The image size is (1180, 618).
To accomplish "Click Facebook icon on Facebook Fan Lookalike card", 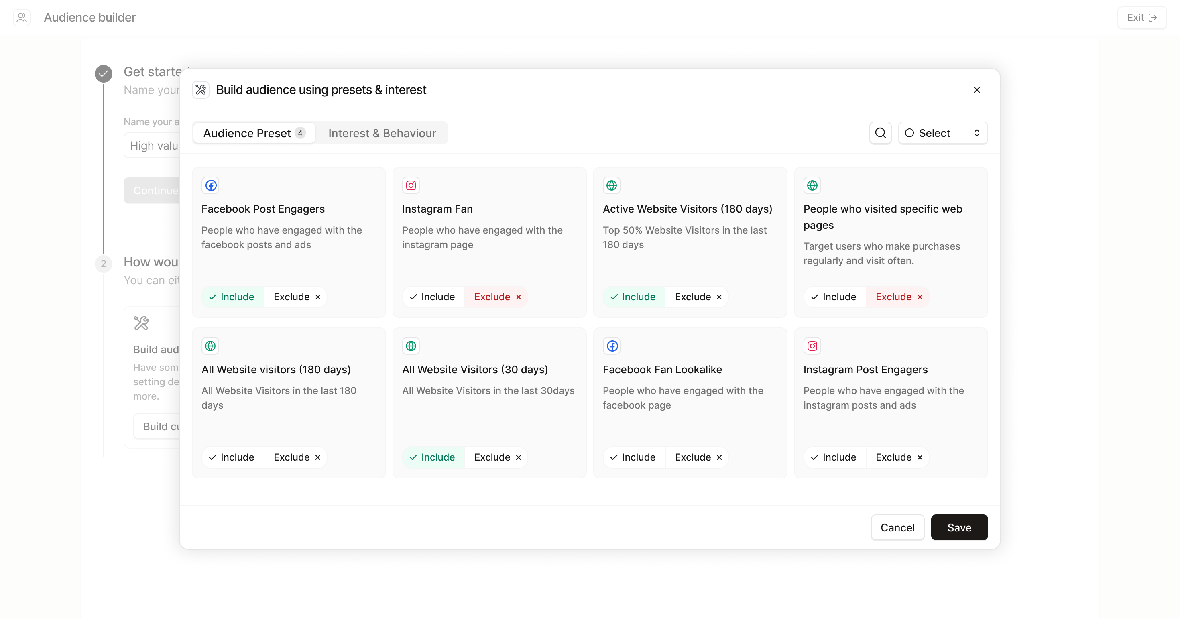I will 612,346.
